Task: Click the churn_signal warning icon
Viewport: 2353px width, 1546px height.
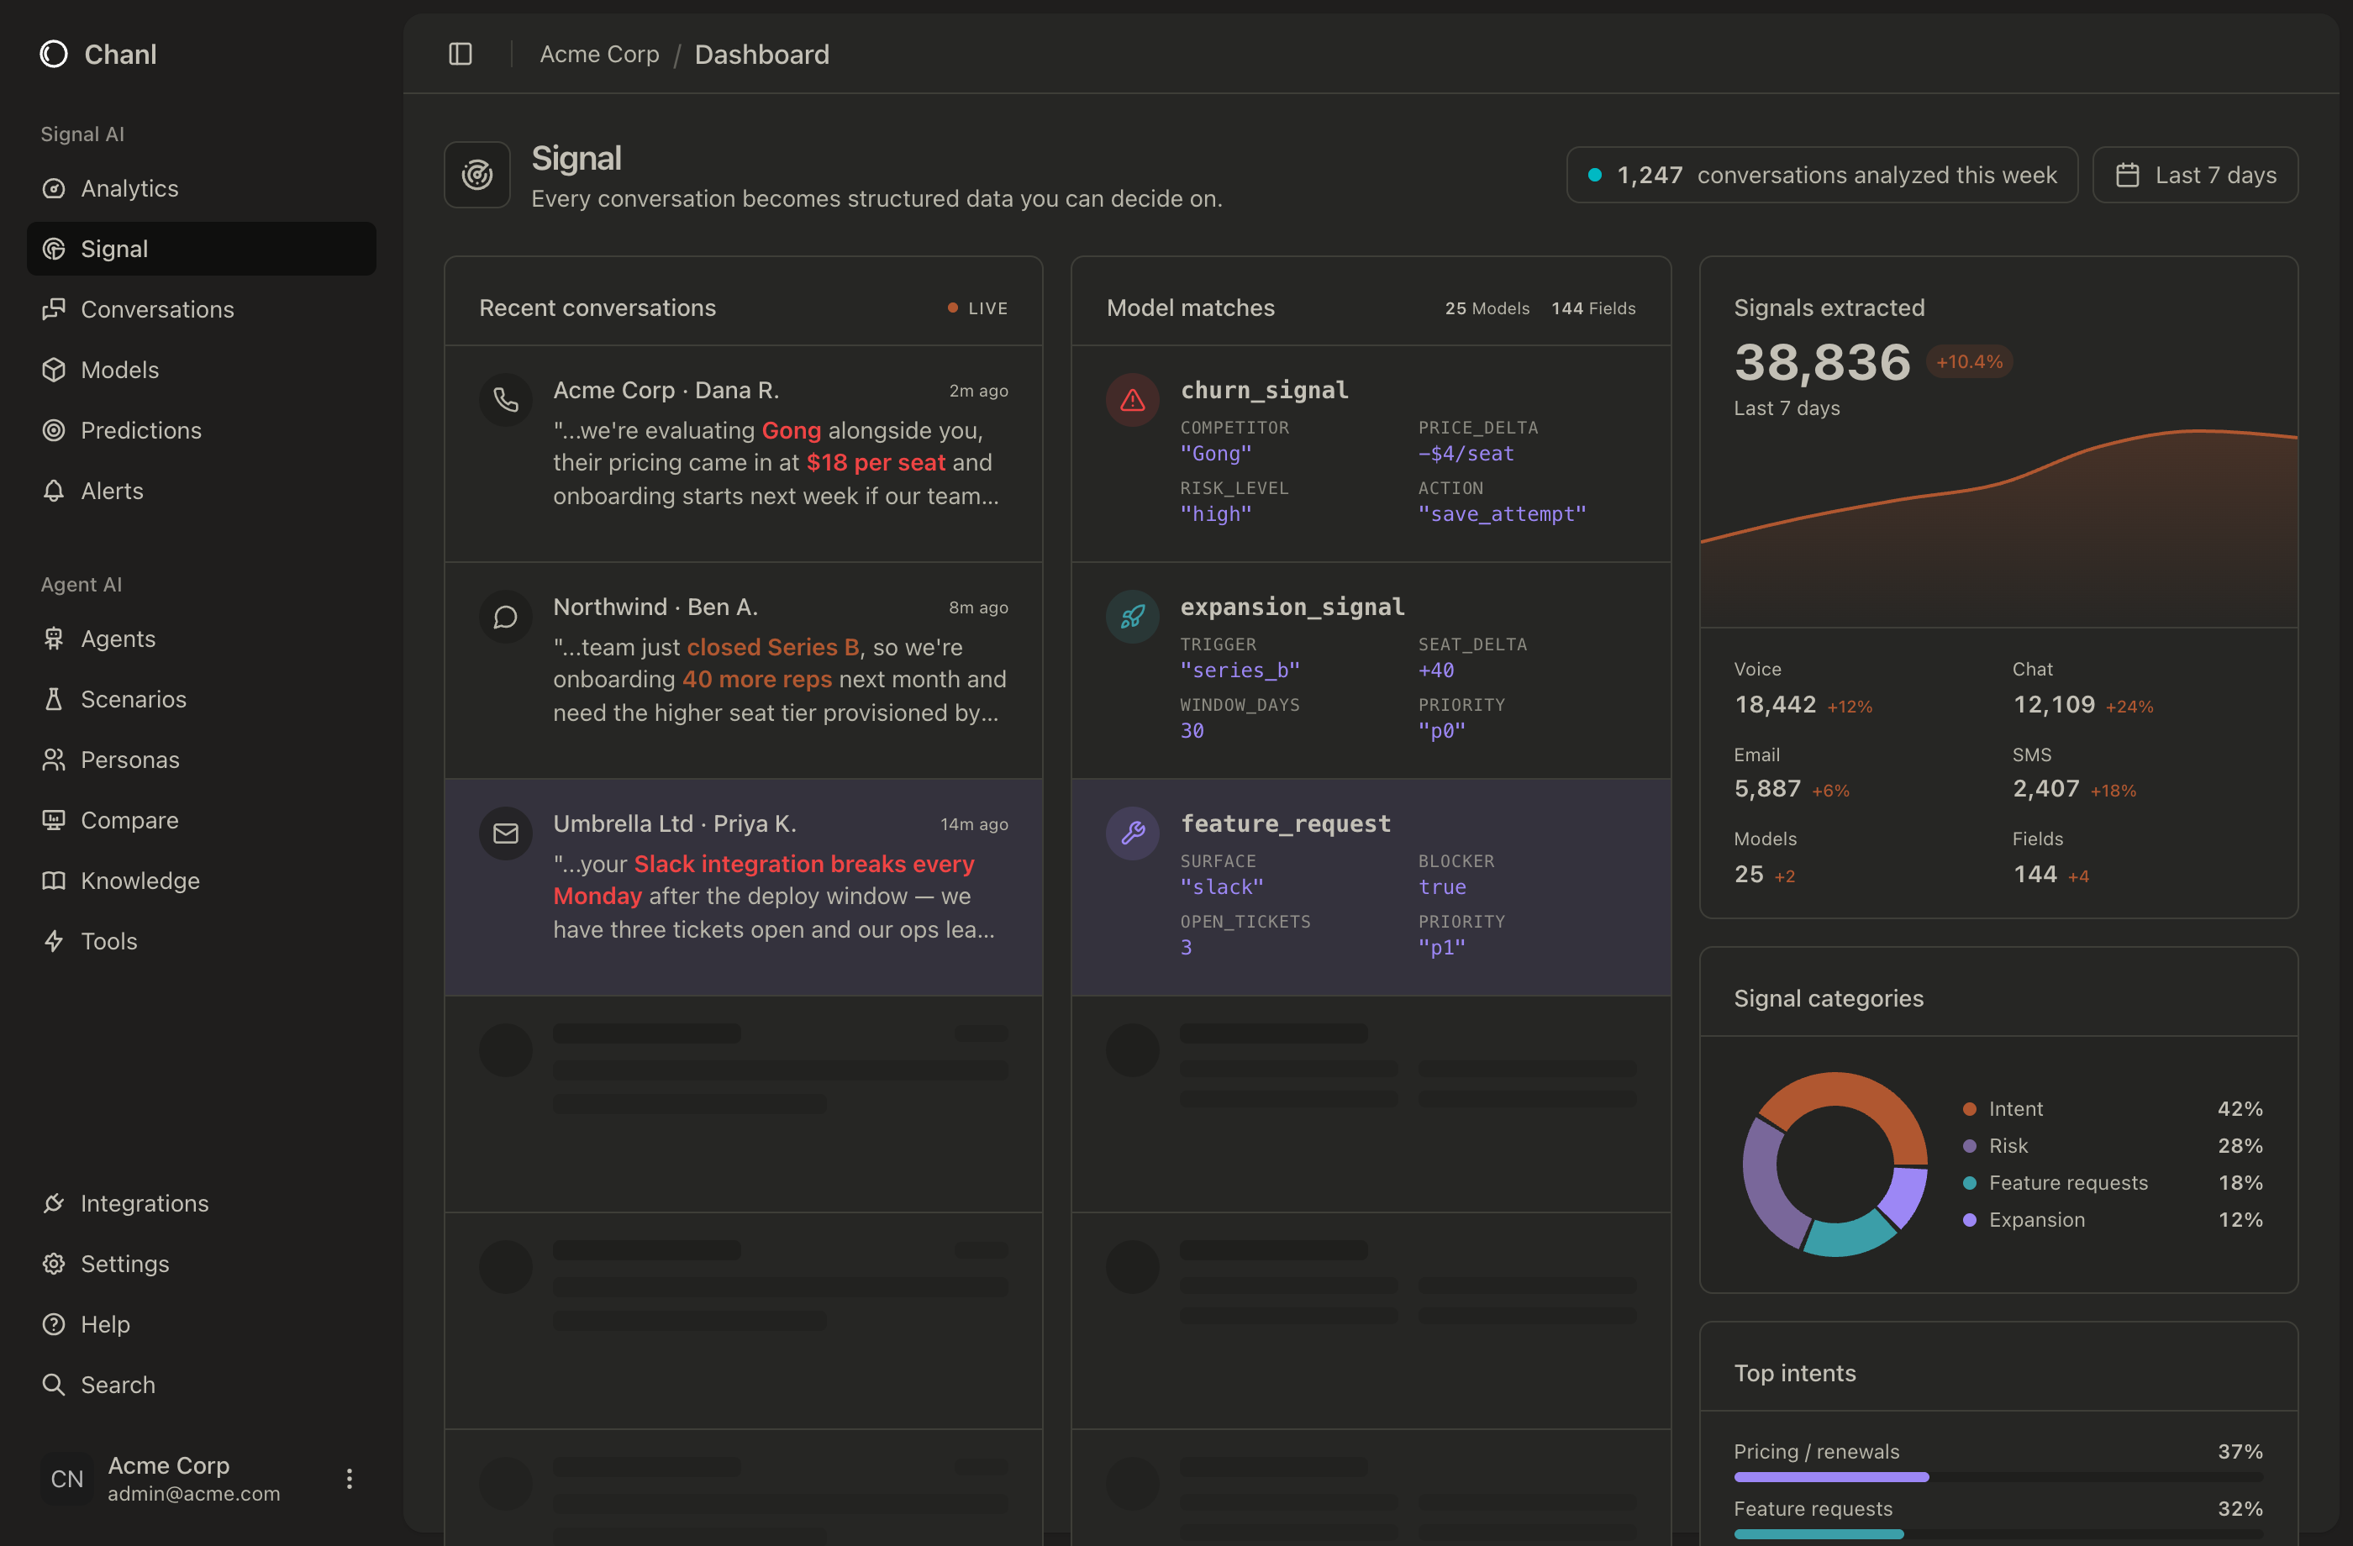Action: (1132, 399)
